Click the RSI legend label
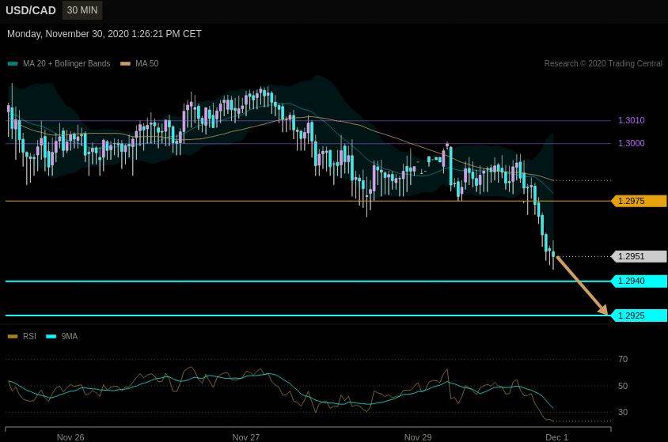The image size is (668, 442). 29,337
